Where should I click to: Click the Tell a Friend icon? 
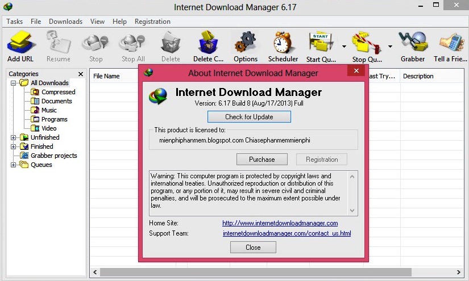451,43
